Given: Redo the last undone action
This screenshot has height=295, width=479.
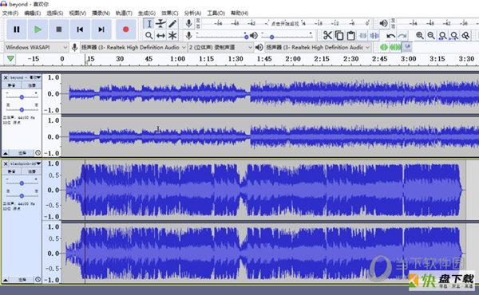Looking at the screenshot, I should click(x=402, y=36).
